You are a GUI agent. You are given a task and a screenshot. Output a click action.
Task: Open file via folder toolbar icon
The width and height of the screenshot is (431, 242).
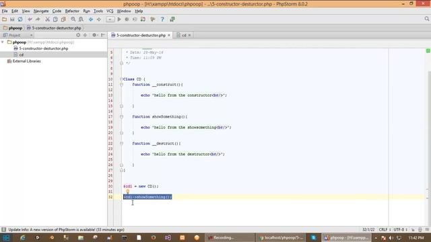click(x=5, y=19)
